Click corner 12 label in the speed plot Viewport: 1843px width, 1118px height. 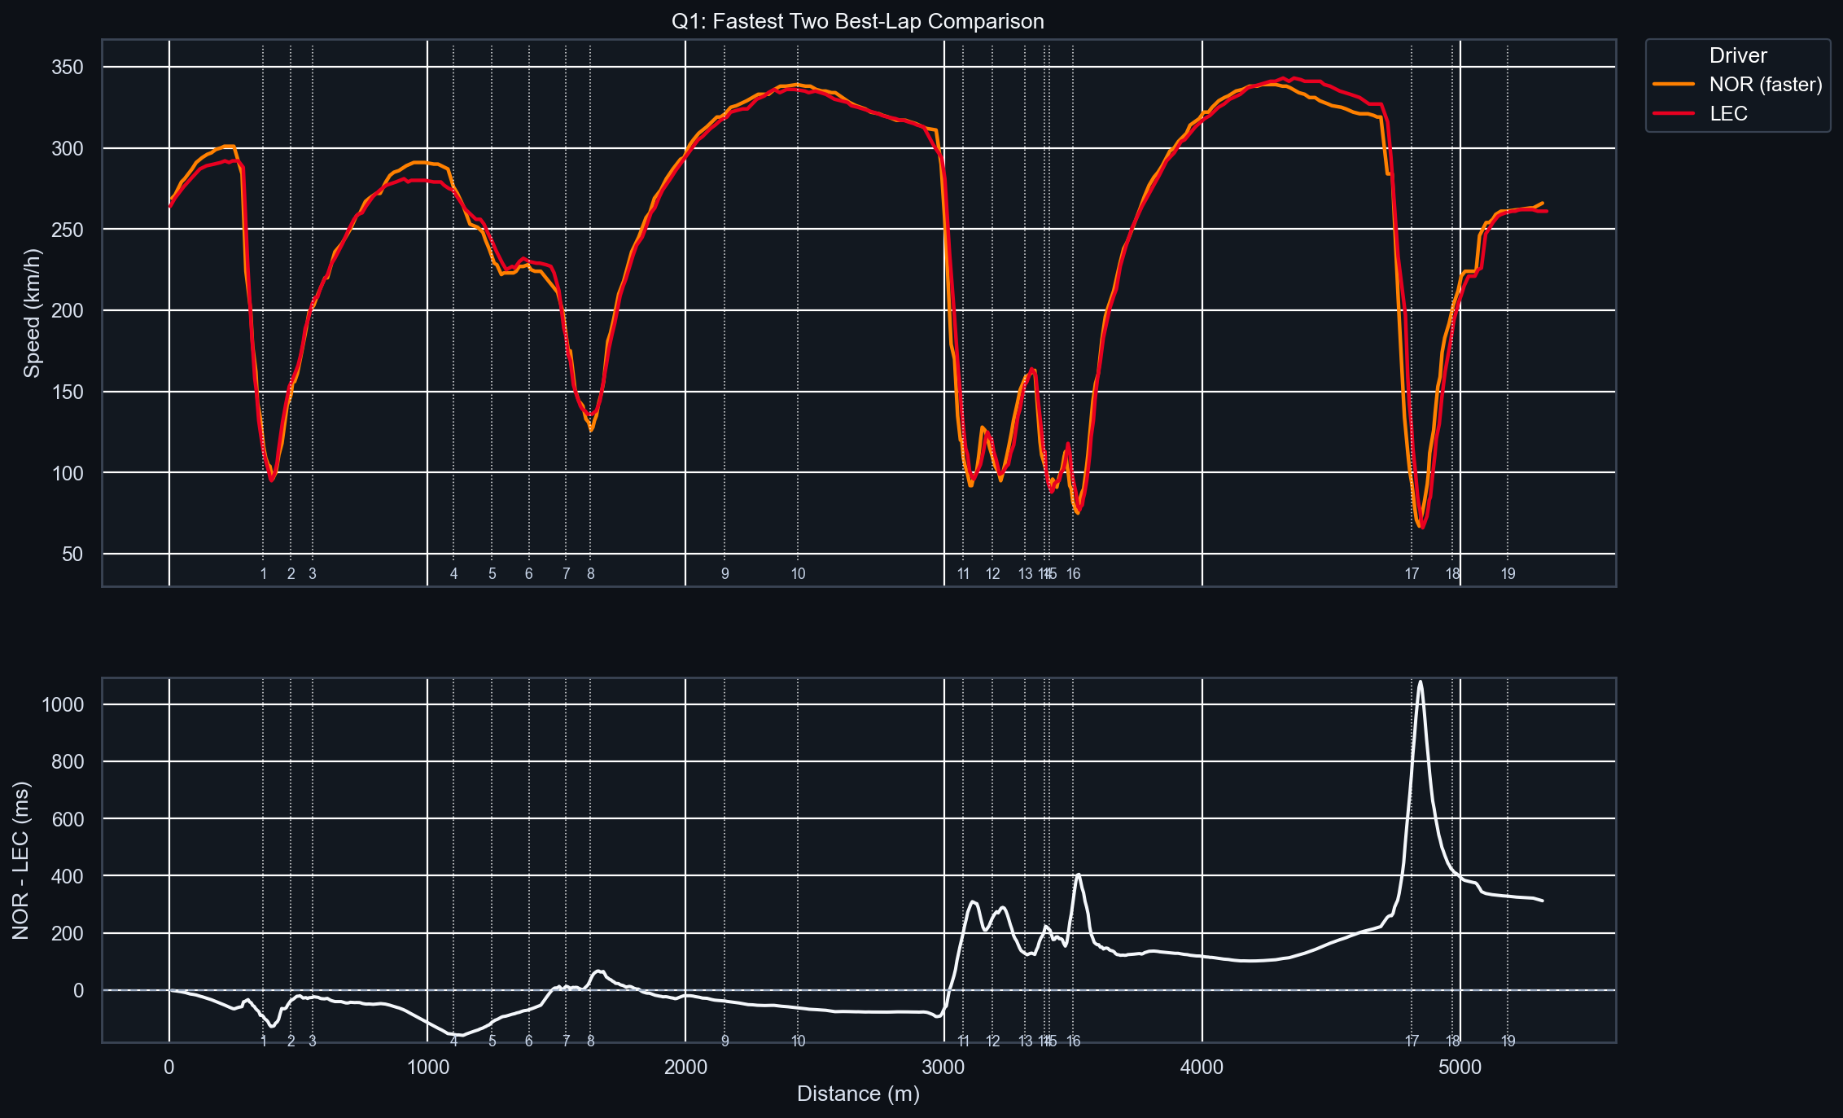click(992, 573)
